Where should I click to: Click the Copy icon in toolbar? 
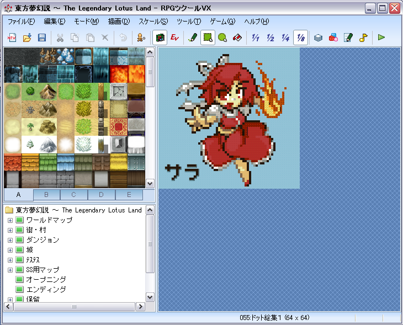point(75,38)
